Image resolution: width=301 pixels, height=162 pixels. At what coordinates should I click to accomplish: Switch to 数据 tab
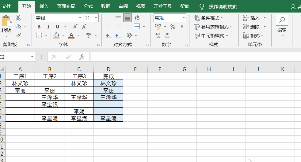point(106,6)
